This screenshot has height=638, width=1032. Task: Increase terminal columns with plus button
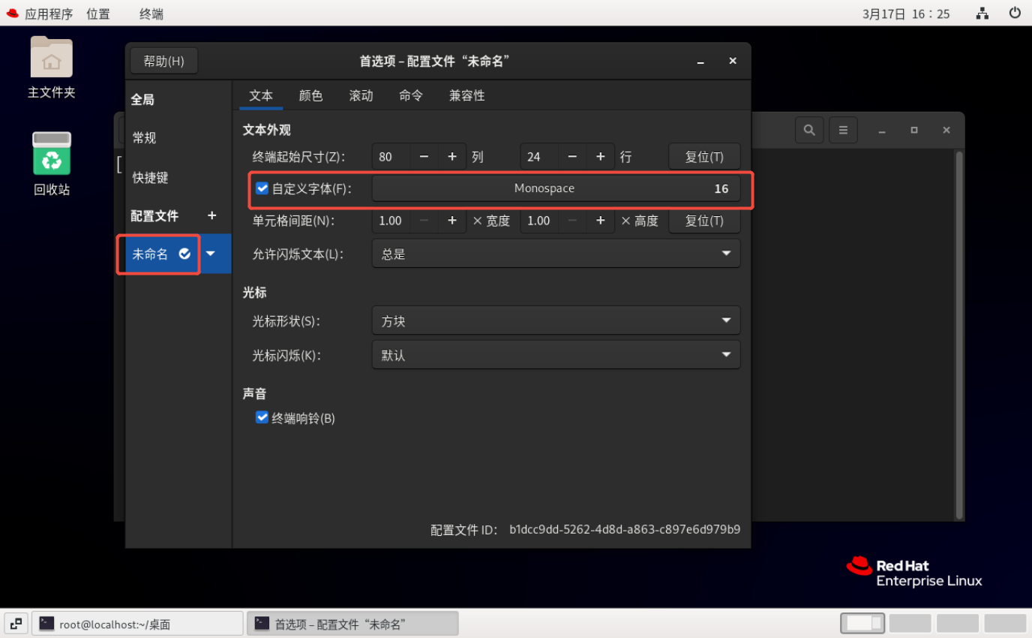pyautogui.click(x=452, y=157)
